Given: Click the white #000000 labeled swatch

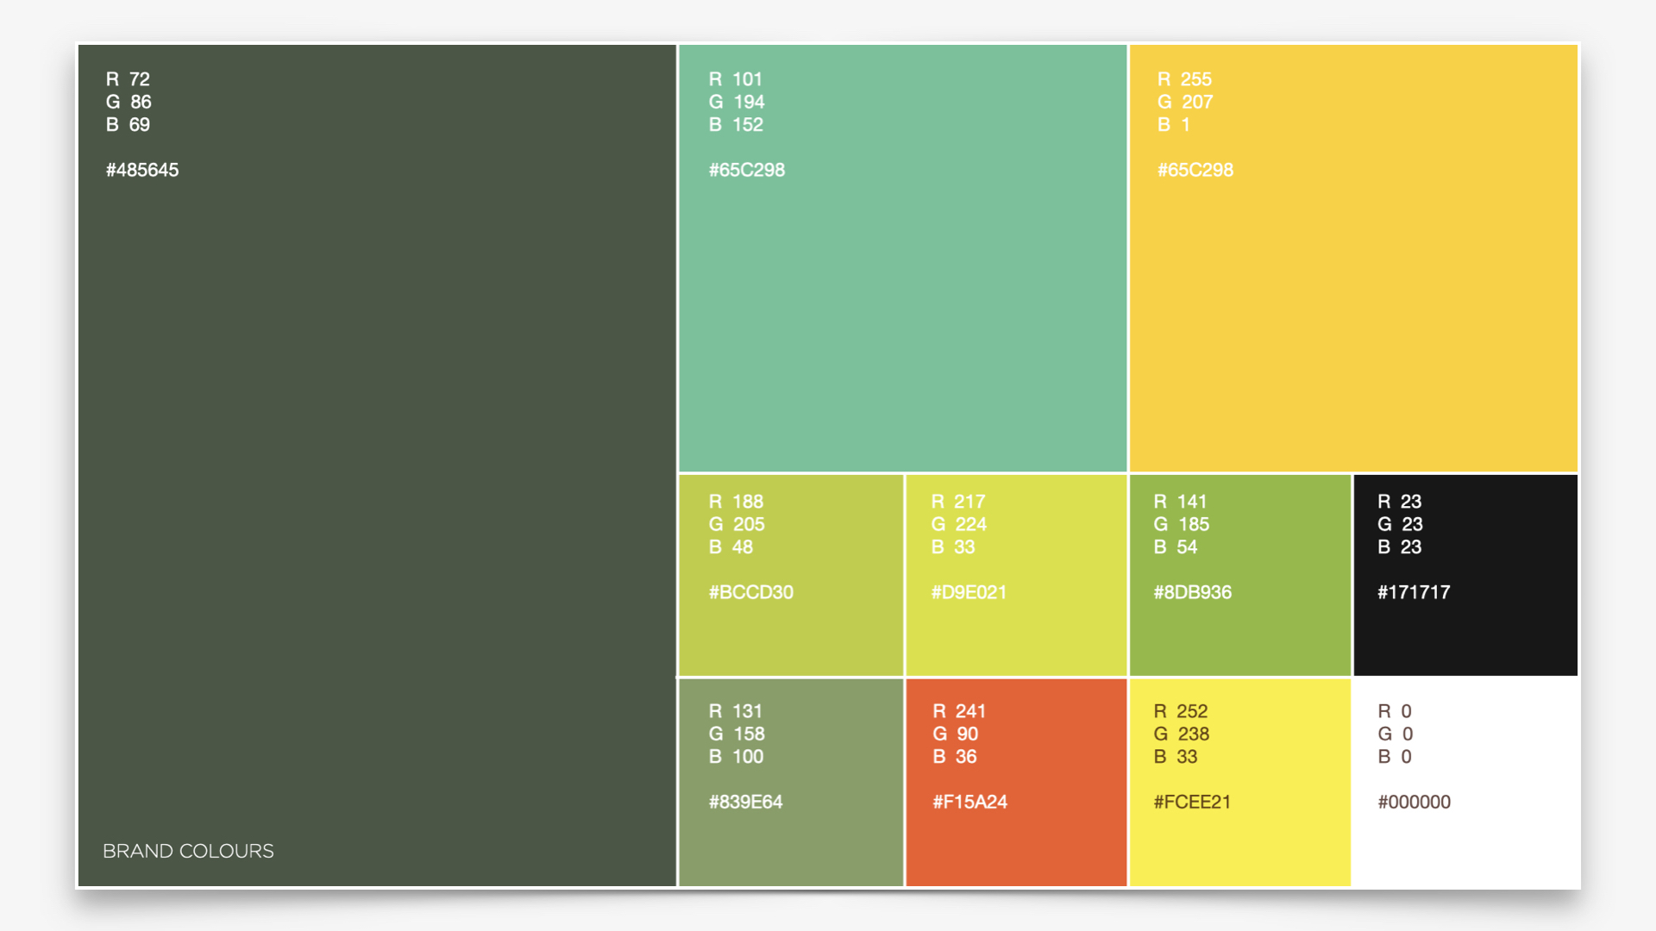Looking at the screenshot, I should click(1465, 840).
